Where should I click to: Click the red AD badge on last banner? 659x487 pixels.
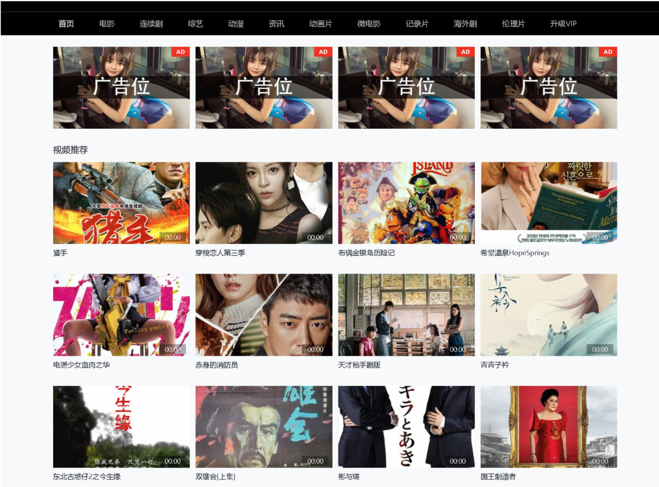click(608, 51)
